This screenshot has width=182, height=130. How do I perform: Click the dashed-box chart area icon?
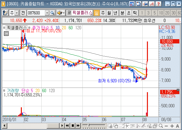[121, 126]
